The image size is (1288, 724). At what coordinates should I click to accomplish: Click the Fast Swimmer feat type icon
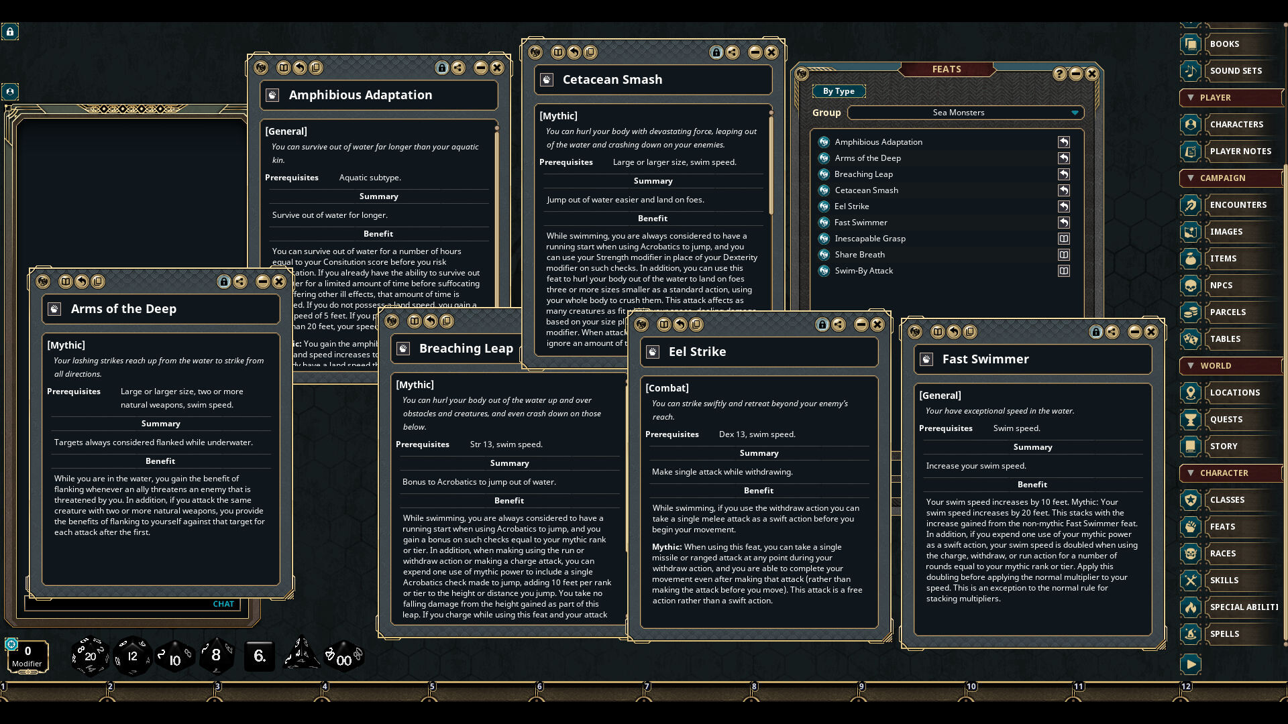[x=926, y=359]
